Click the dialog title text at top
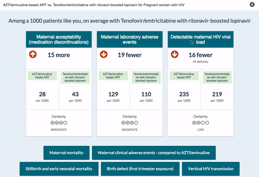Screen dimensions: 259x177 pos(94,5)
